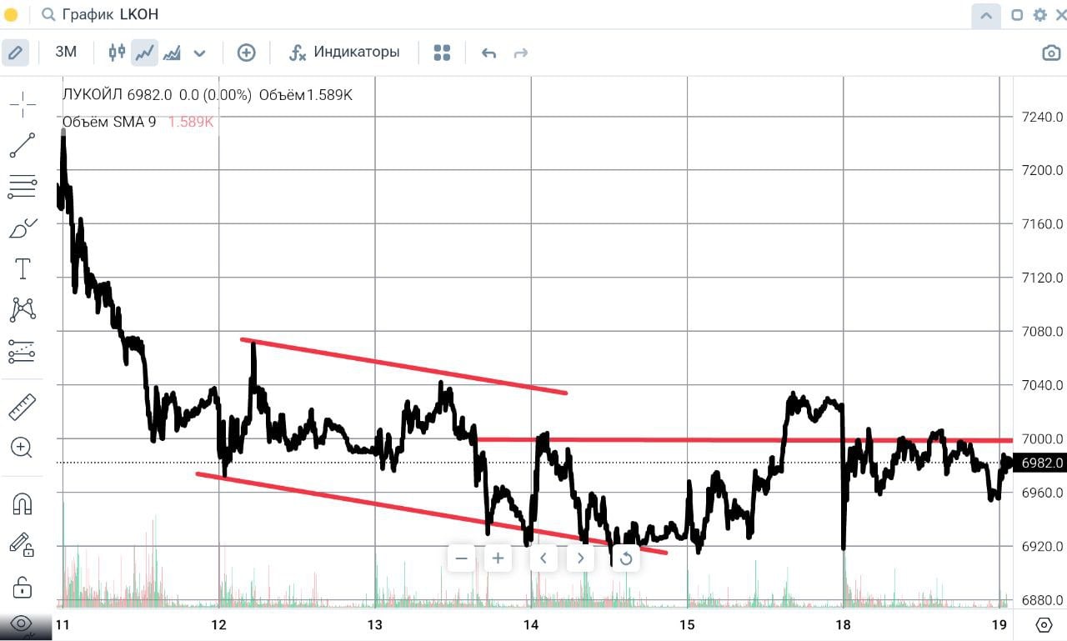This screenshot has width=1067, height=641.
Task: Select the forecast position tool
Action: pos(23,351)
